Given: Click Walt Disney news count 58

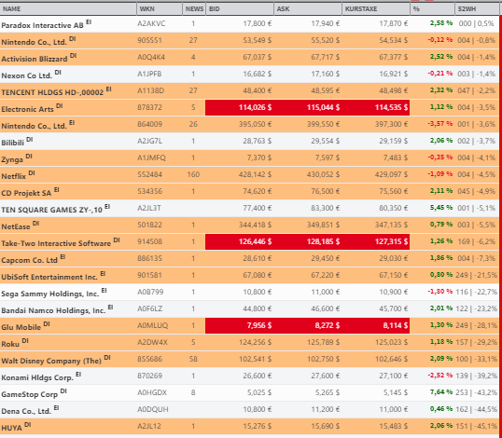Looking at the screenshot, I should click(193, 359).
